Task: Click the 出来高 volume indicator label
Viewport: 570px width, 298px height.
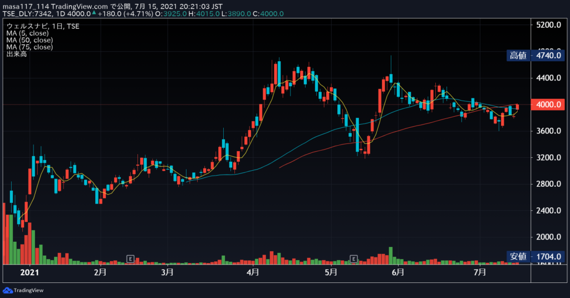Action: click(x=16, y=54)
